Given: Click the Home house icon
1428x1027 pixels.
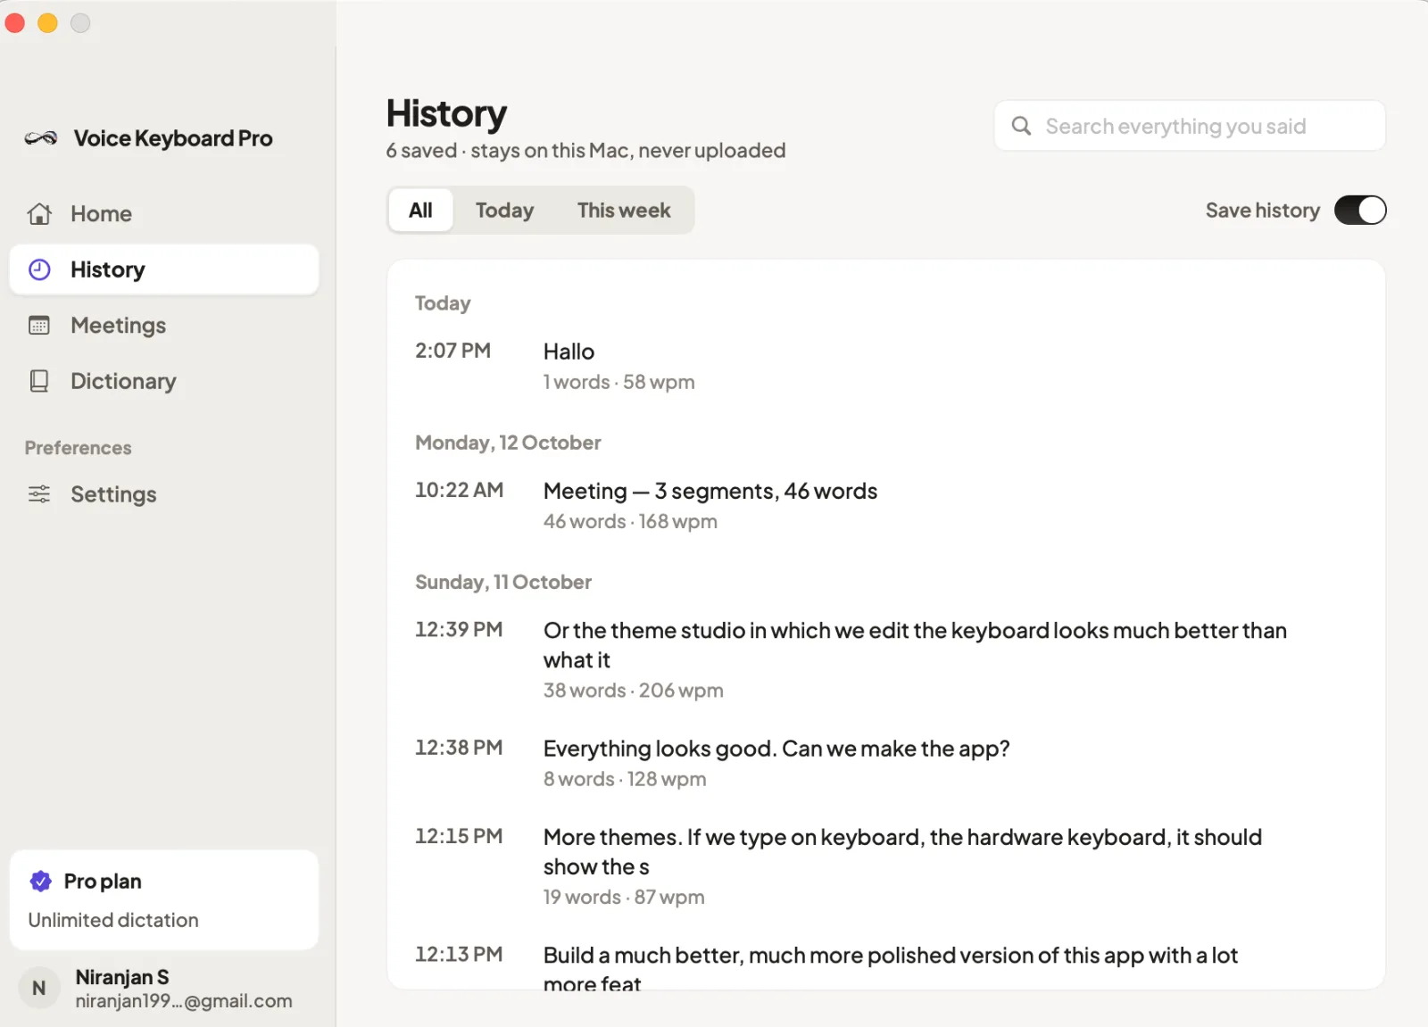Looking at the screenshot, I should [39, 214].
